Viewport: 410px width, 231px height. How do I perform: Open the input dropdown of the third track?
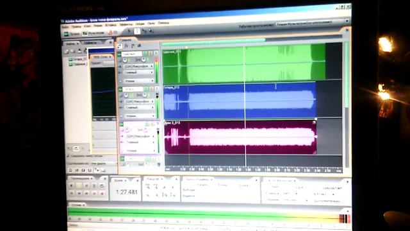click(x=140, y=137)
